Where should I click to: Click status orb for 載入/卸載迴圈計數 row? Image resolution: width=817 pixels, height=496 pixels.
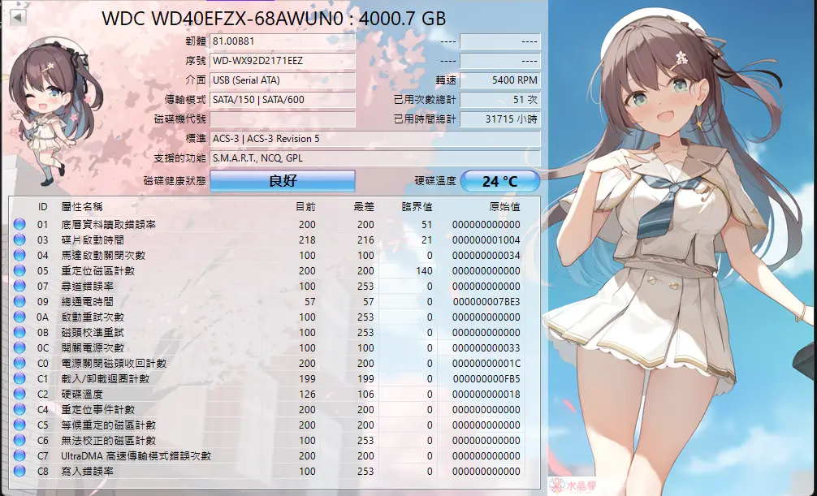[x=19, y=379]
